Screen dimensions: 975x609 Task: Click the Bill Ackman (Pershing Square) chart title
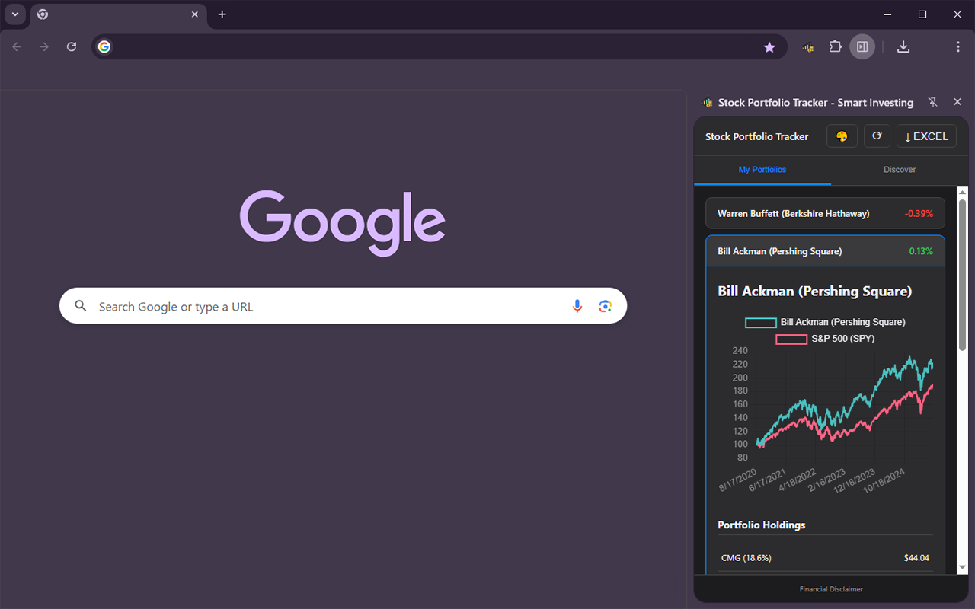[814, 292]
